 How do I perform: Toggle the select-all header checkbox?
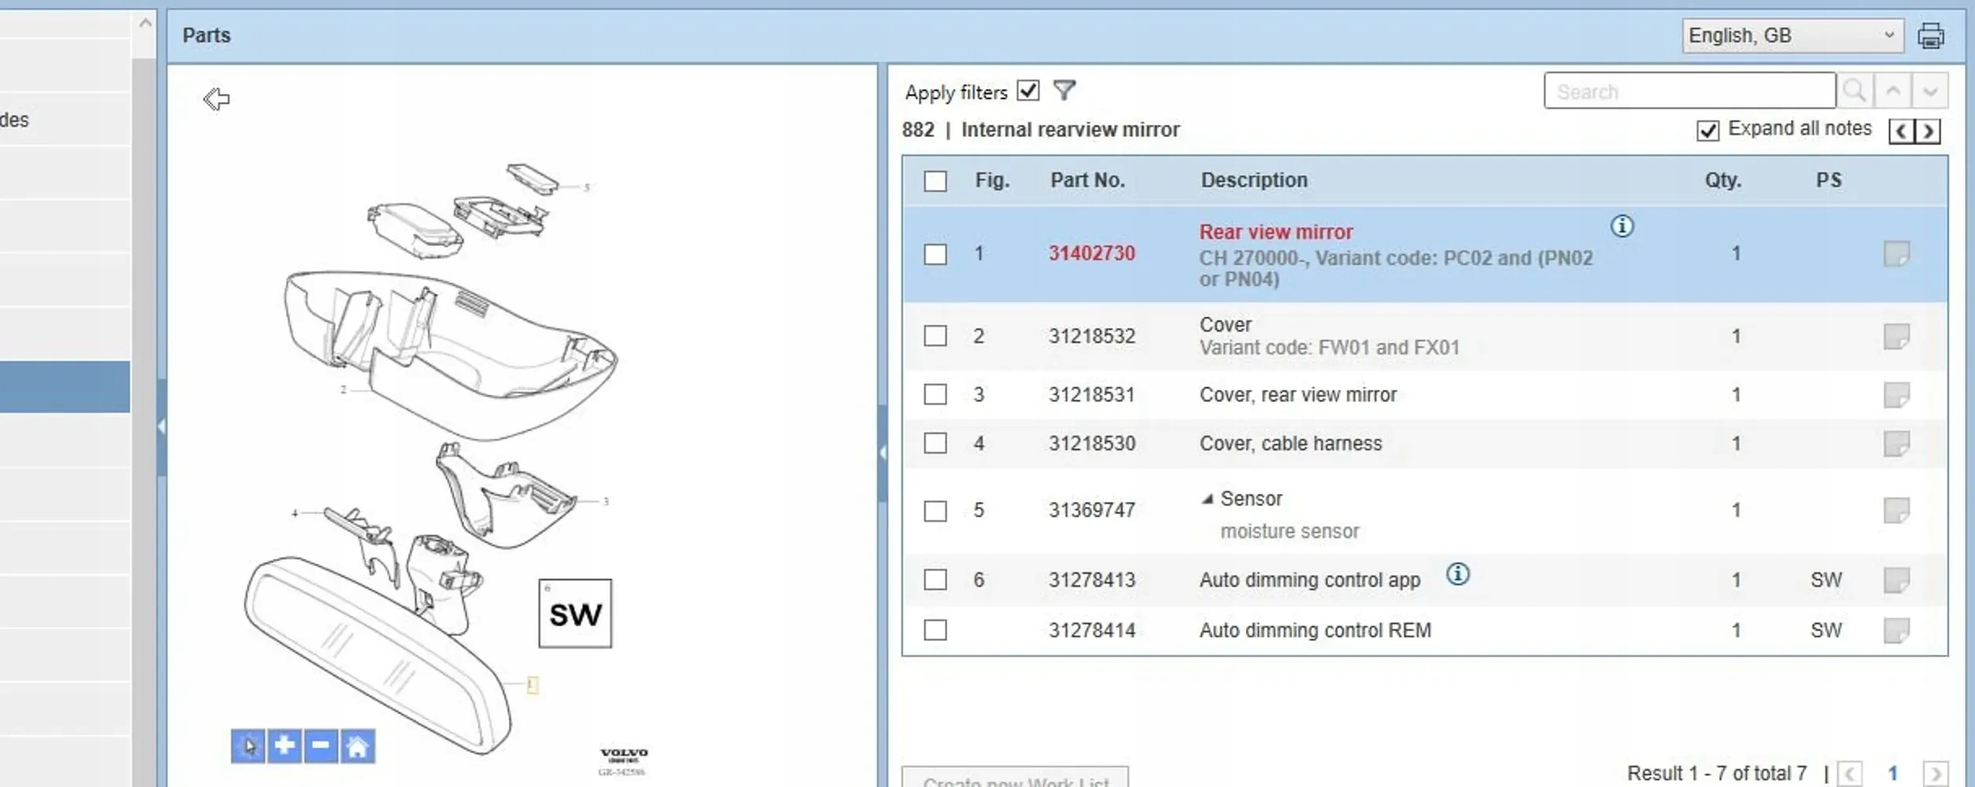pos(935,181)
